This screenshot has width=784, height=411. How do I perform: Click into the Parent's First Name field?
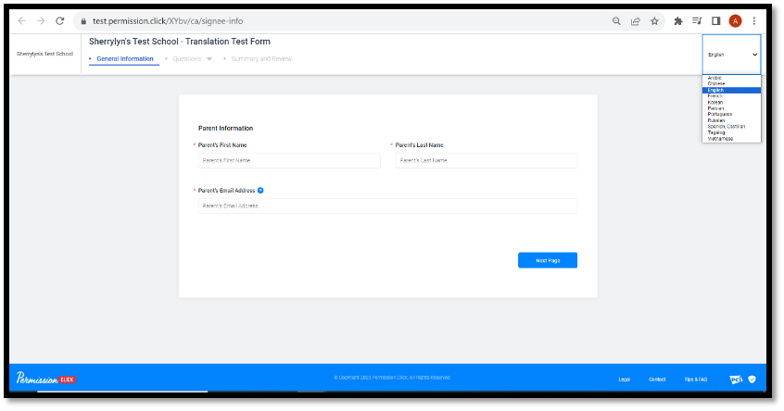[289, 160]
